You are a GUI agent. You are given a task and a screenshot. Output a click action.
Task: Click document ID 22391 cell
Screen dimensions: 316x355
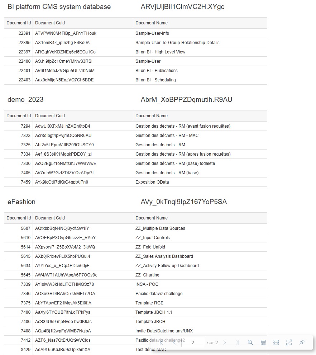pyautogui.click(x=24, y=33)
